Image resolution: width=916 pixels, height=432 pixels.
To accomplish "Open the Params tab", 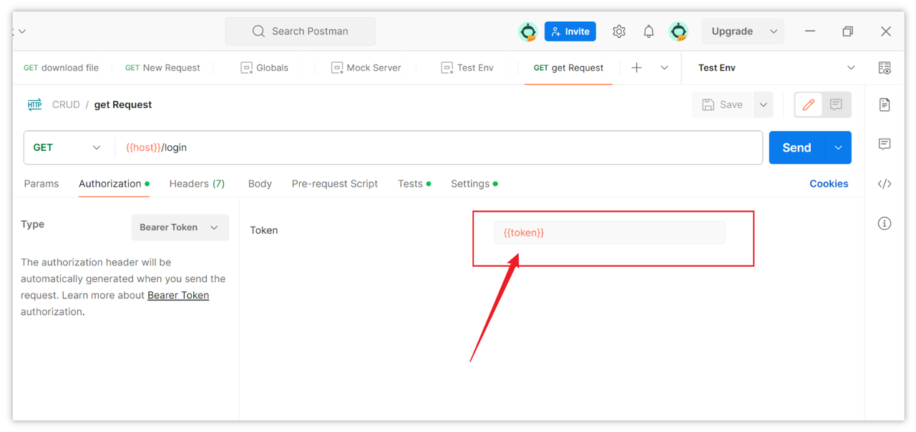I will pyautogui.click(x=42, y=184).
